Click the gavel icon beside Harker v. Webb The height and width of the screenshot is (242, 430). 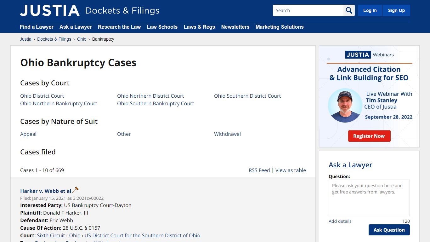[x=76, y=190]
